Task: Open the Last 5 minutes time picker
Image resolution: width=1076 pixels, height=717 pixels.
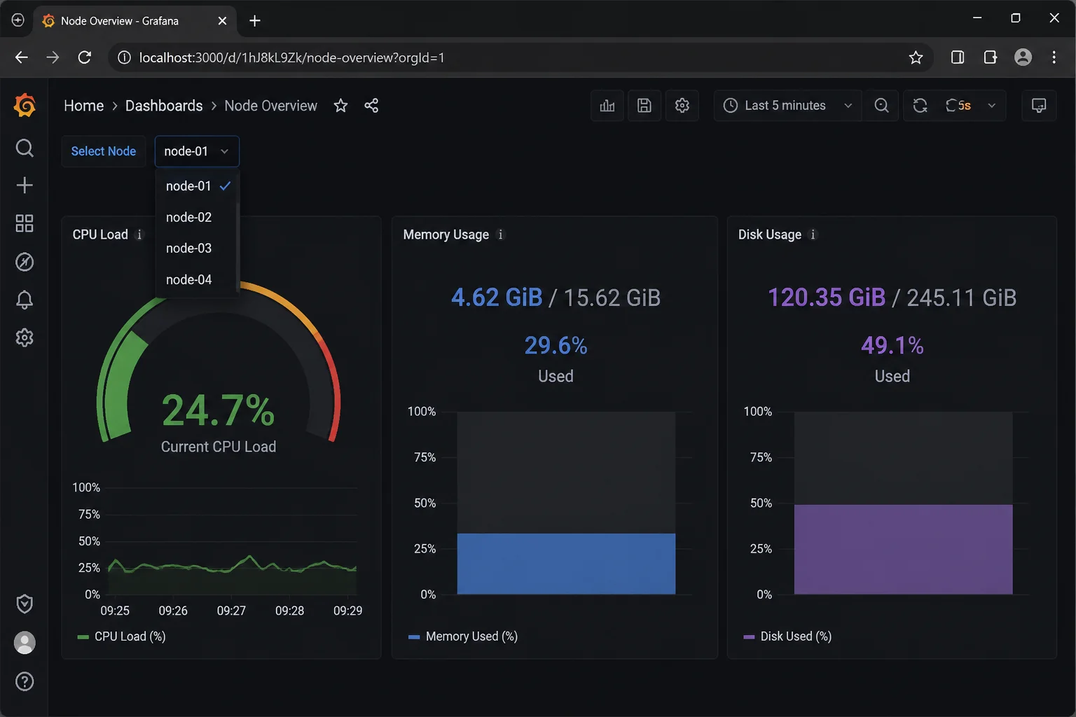Action: tap(787, 106)
